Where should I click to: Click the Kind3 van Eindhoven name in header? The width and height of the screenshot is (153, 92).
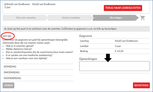tap(44, 4)
